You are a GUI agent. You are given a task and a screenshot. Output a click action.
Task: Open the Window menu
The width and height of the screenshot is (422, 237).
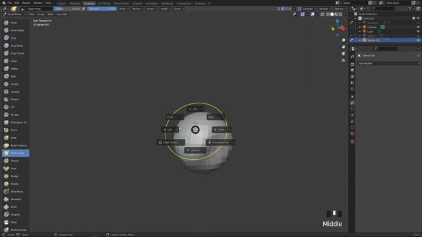coord(38,3)
